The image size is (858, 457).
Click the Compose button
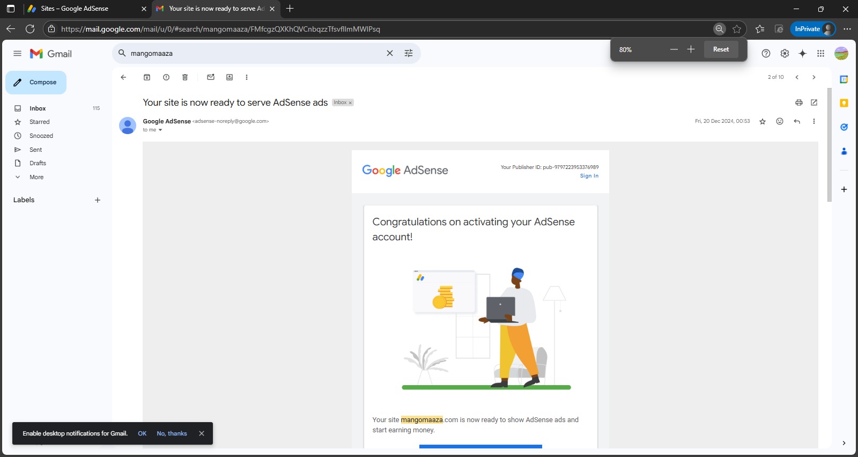[36, 83]
